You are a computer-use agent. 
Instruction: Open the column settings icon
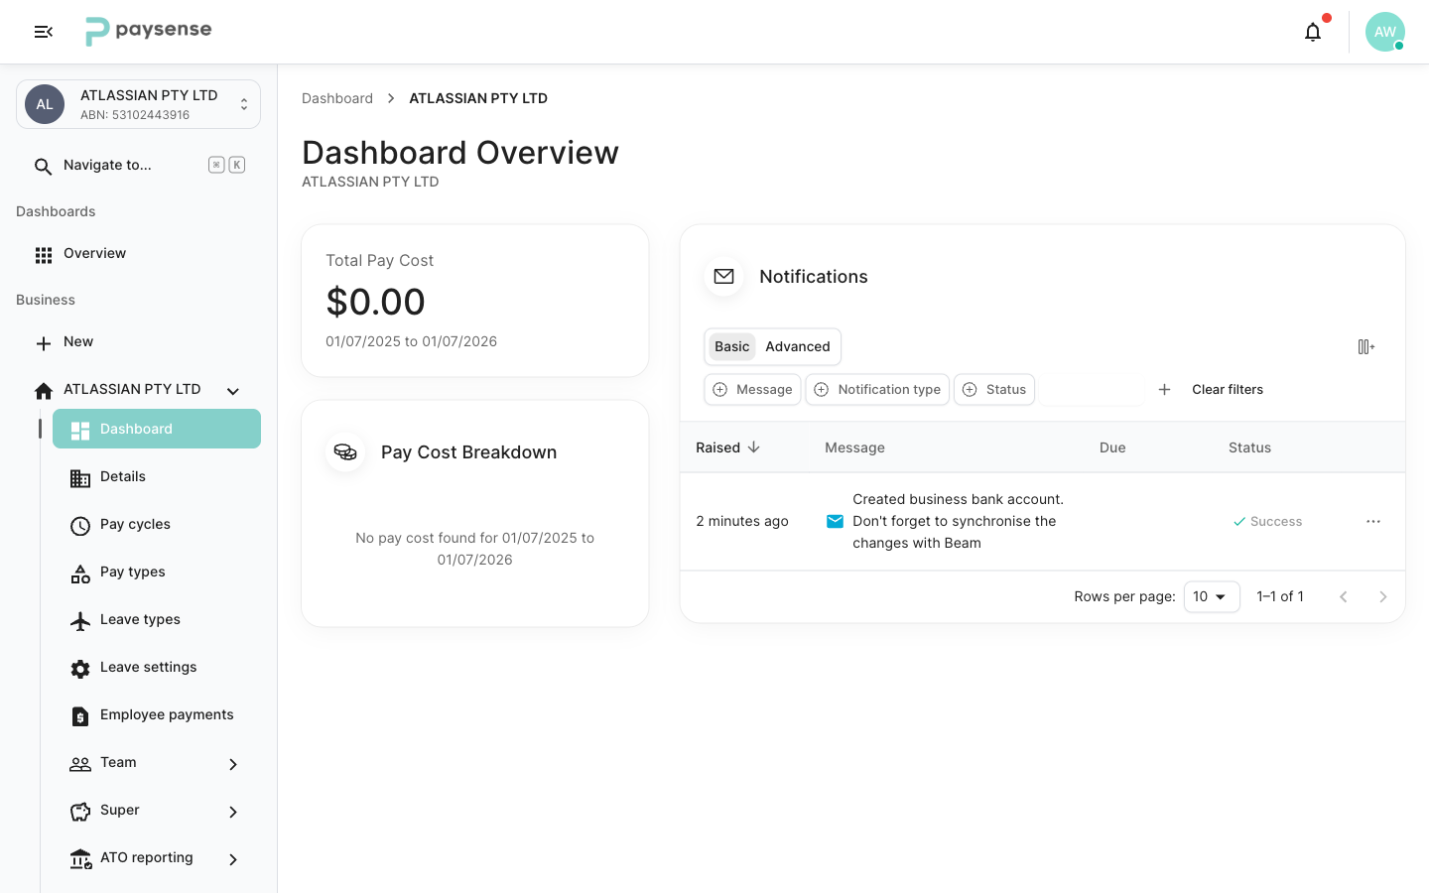pyautogui.click(x=1366, y=346)
